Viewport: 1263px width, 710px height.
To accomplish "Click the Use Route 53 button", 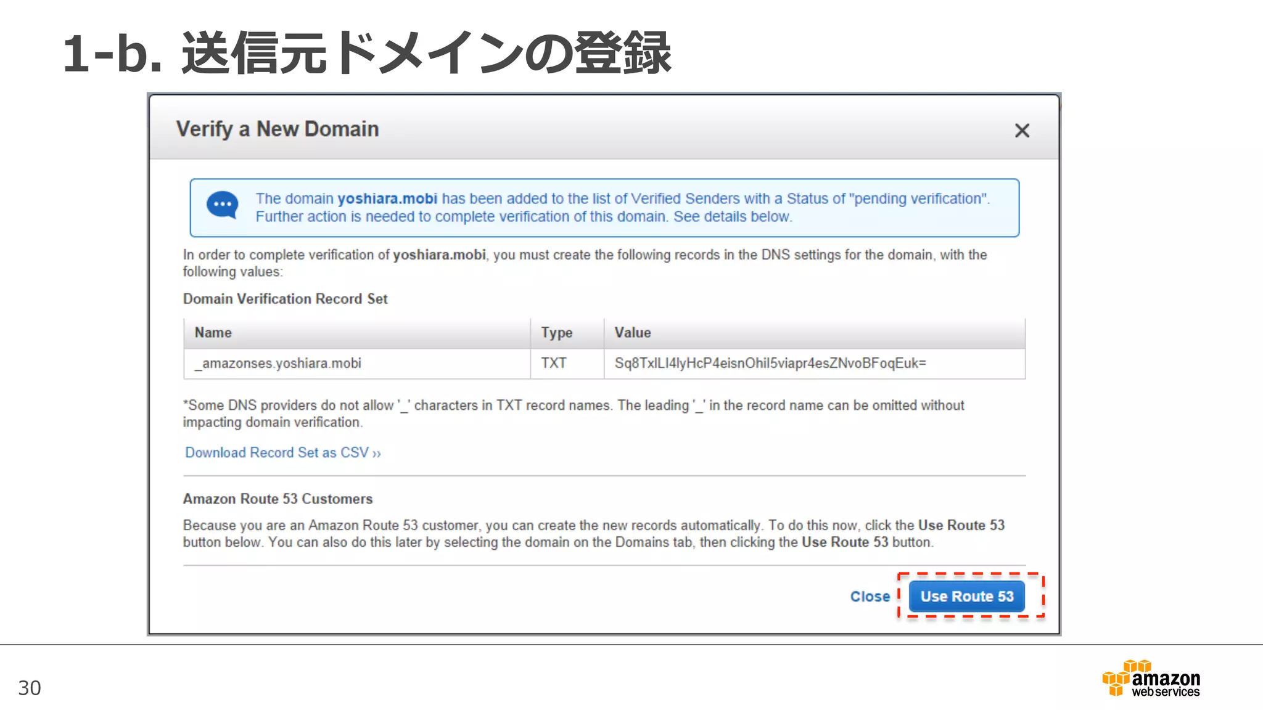I will [966, 596].
